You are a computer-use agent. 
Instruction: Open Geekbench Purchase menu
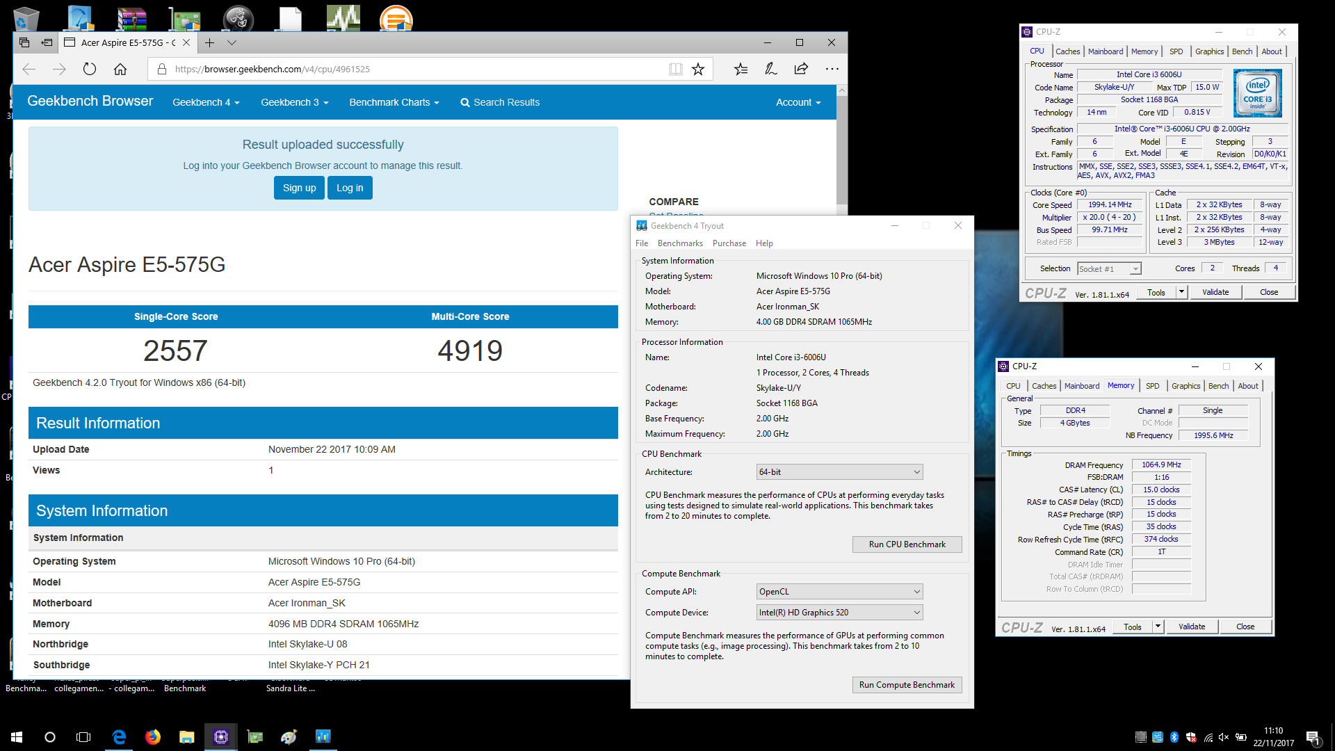[729, 243]
